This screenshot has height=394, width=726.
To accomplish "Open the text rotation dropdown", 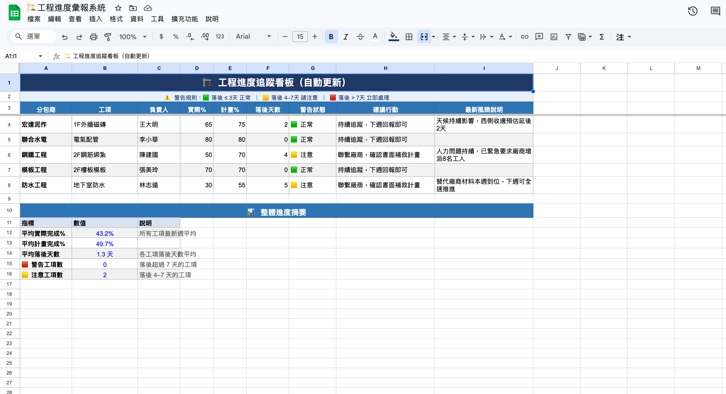I will click(x=505, y=37).
